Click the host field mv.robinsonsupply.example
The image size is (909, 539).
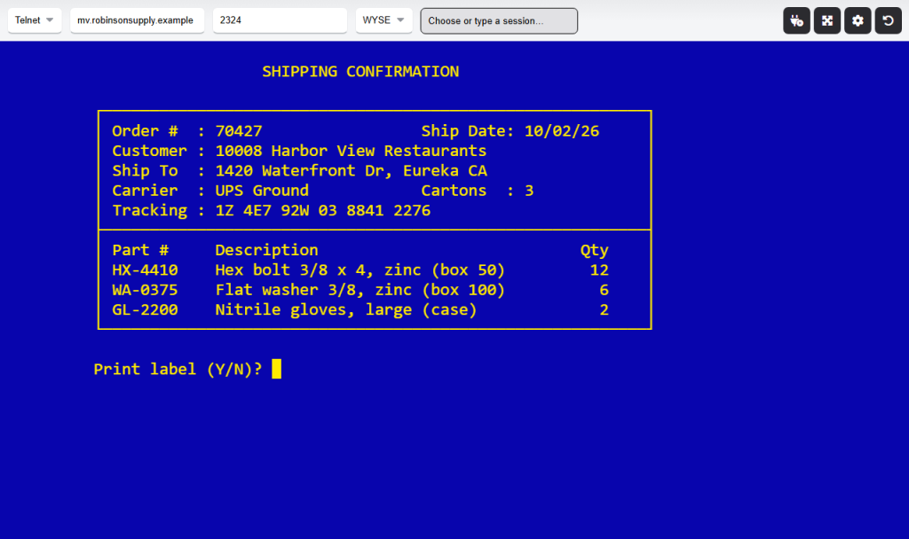coord(137,20)
